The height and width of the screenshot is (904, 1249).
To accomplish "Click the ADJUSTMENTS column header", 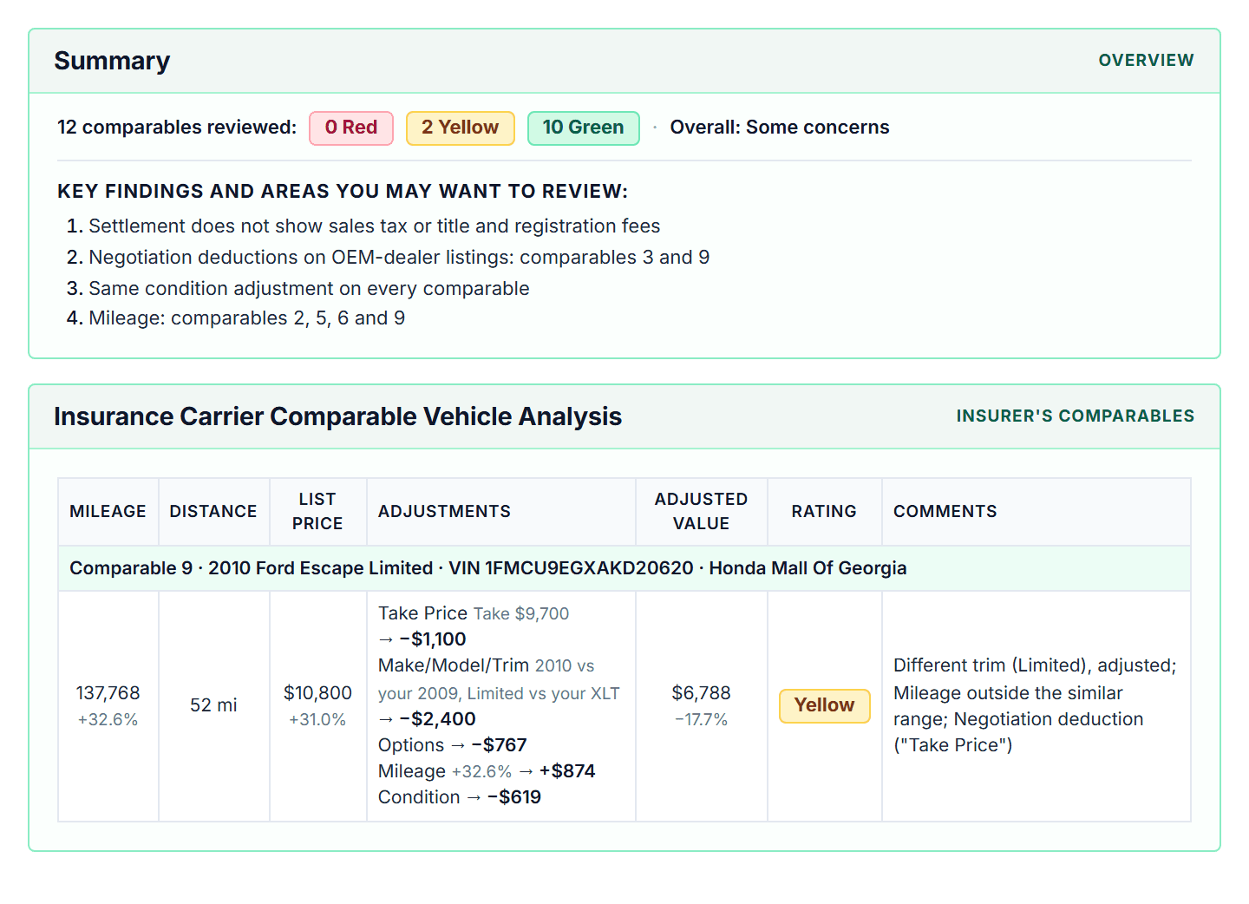I will point(444,511).
